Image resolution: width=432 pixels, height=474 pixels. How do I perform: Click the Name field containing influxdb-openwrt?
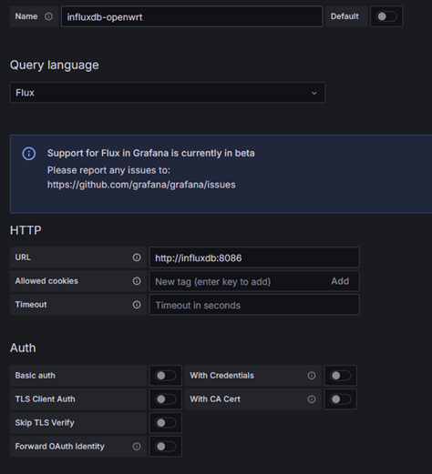(x=191, y=16)
